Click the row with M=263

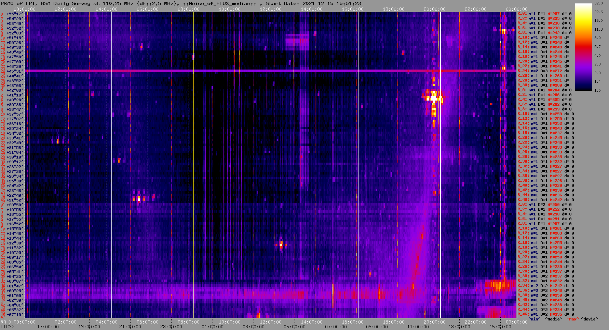545,233
